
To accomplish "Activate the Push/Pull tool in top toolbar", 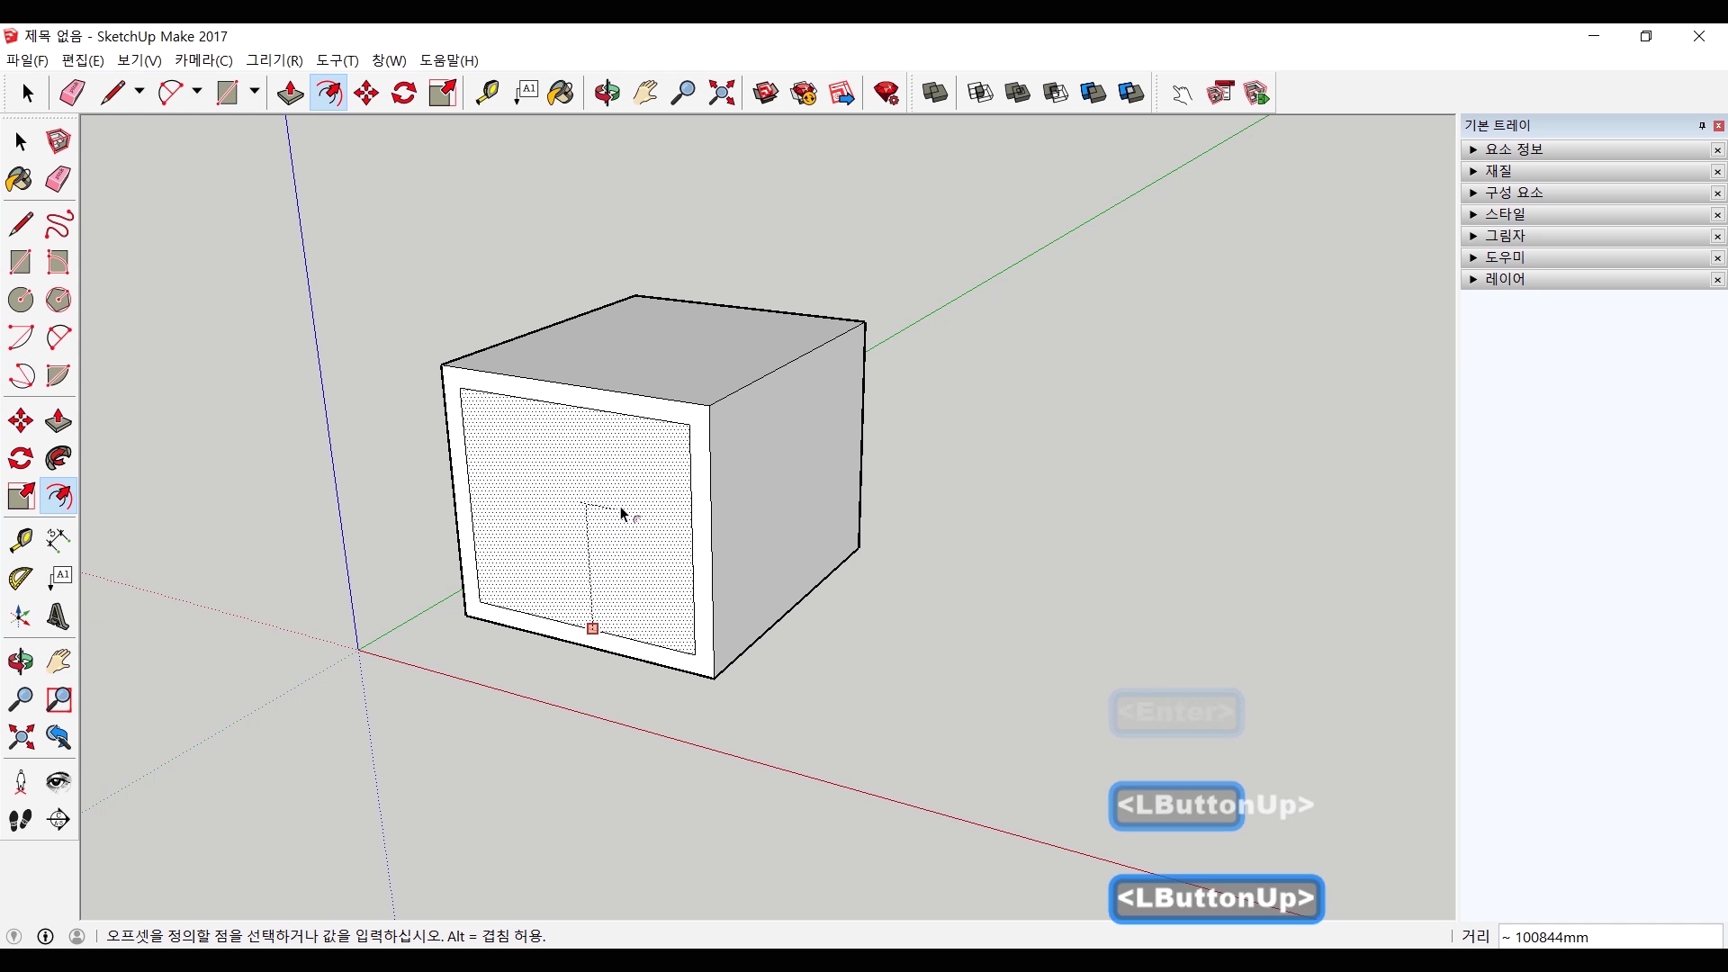I will click(x=290, y=93).
